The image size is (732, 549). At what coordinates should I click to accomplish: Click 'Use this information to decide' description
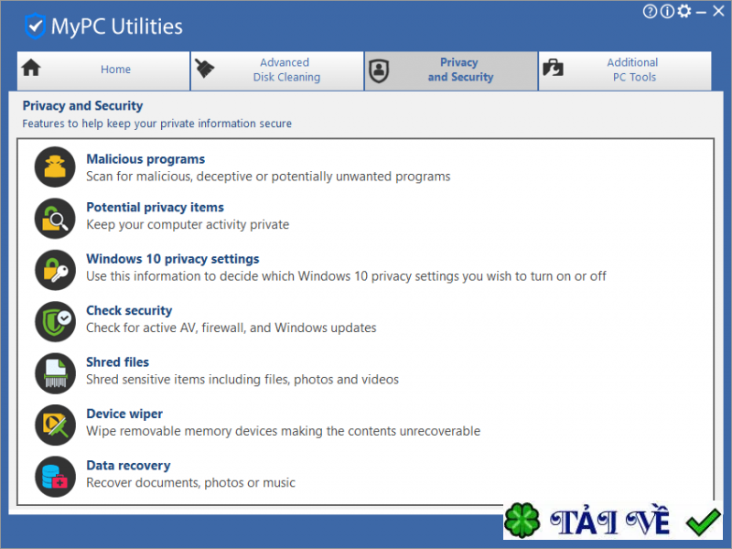tap(347, 276)
